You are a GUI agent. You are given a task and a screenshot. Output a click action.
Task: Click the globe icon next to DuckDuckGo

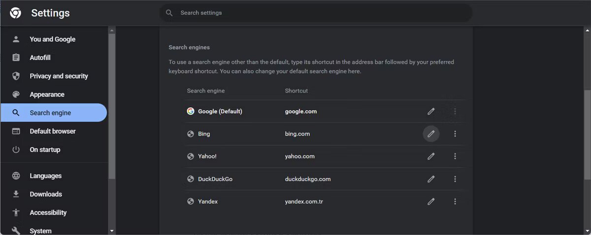[x=191, y=179]
